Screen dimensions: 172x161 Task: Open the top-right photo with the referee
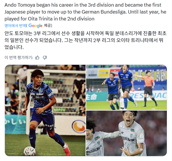tap(126, 87)
